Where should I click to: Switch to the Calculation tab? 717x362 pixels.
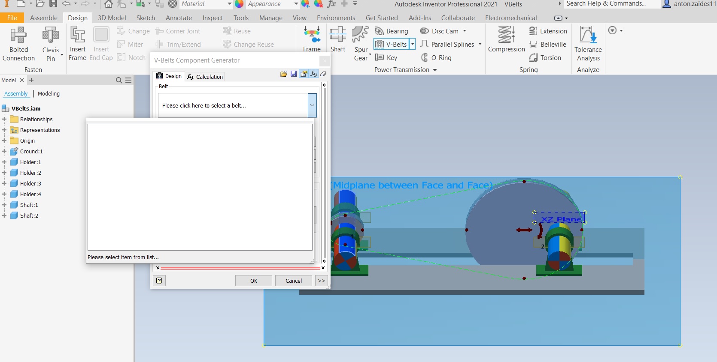(205, 77)
